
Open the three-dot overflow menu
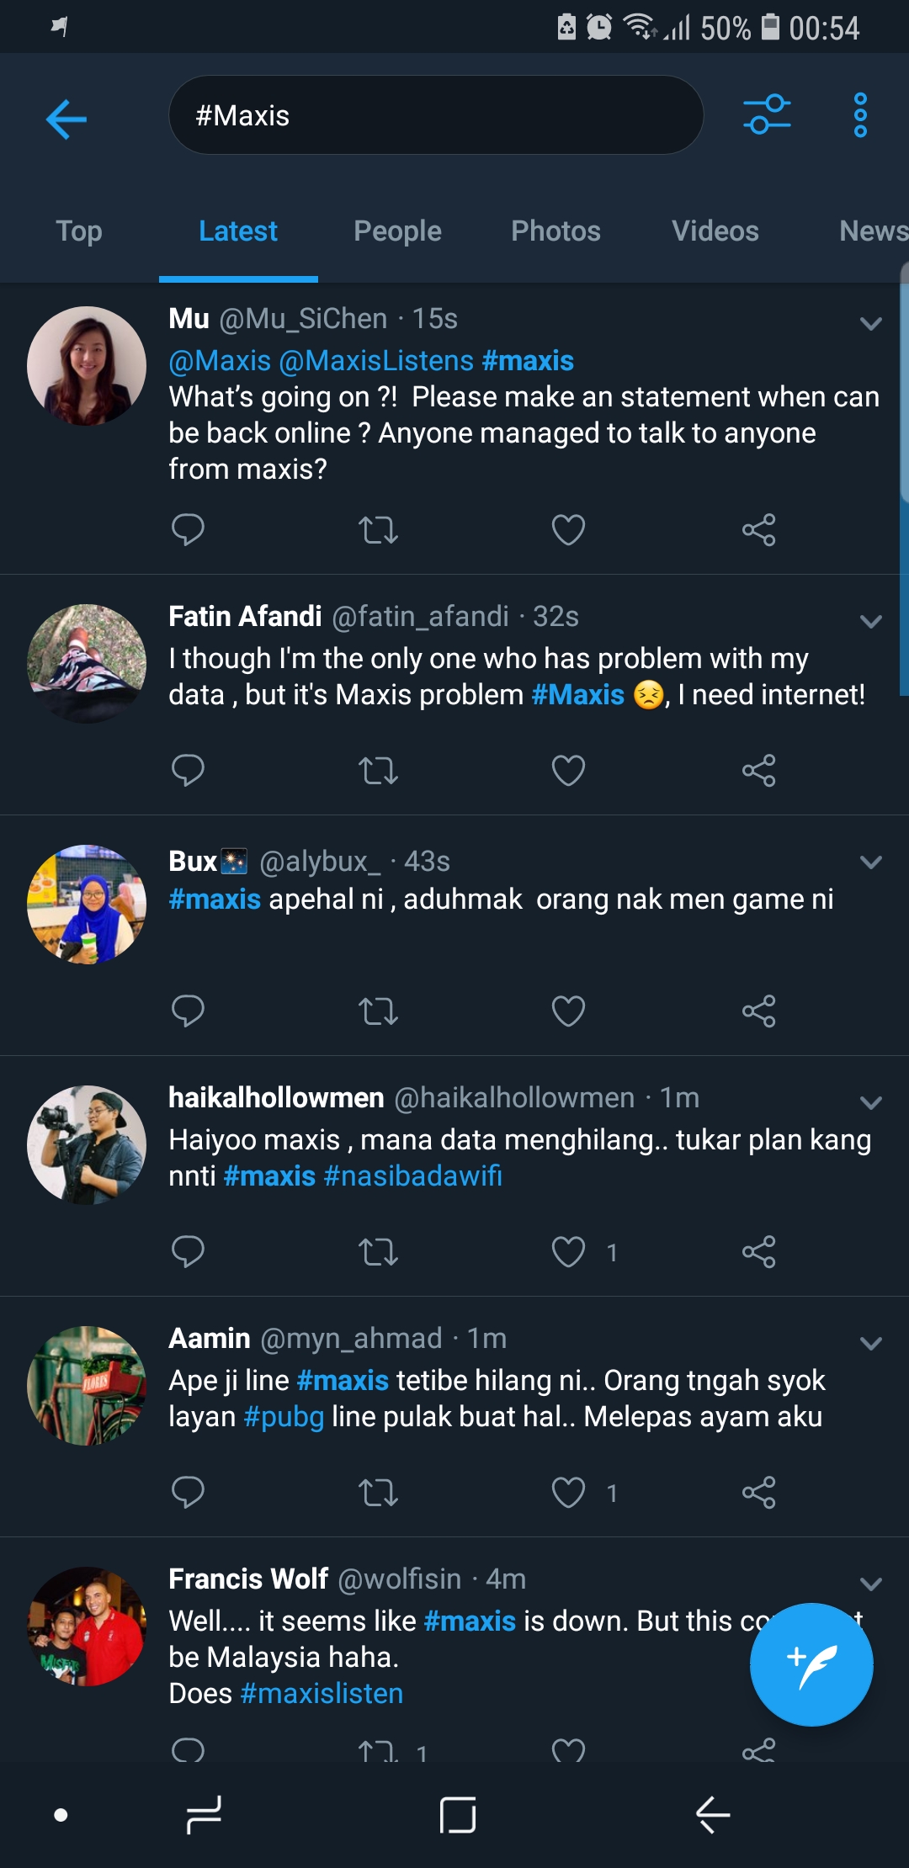[x=859, y=115]
